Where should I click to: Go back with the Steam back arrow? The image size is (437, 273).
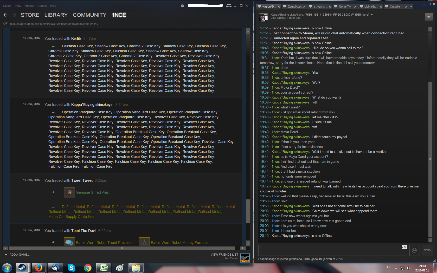click(5, 15)
